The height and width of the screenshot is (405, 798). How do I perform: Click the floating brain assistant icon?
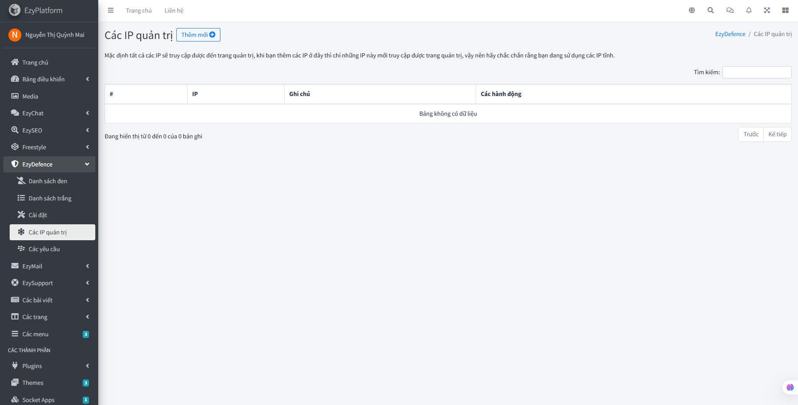pyautogui.click(x=790, y=387)
